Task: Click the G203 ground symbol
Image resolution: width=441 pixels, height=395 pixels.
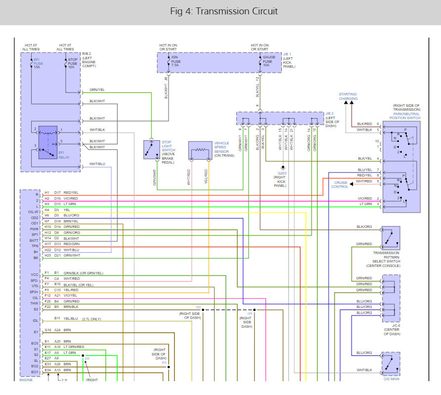Action: (283, 168)
